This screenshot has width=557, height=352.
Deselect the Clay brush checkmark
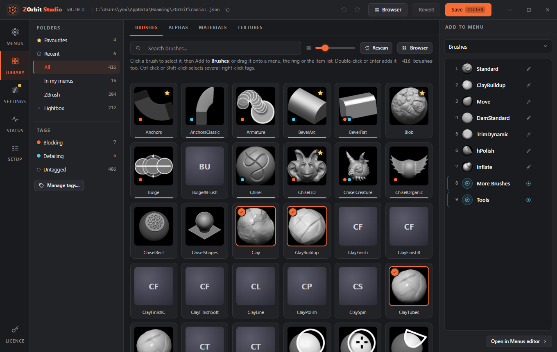tap(242, 212)
